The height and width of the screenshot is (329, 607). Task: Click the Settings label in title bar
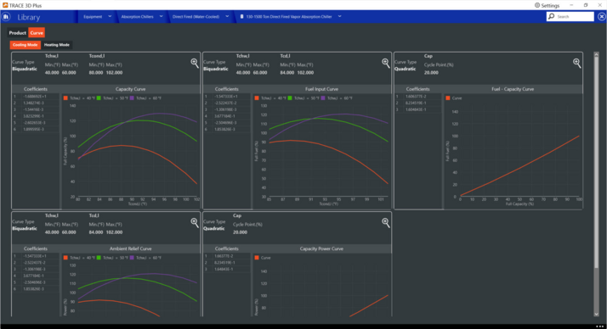(x=550, y=5)
